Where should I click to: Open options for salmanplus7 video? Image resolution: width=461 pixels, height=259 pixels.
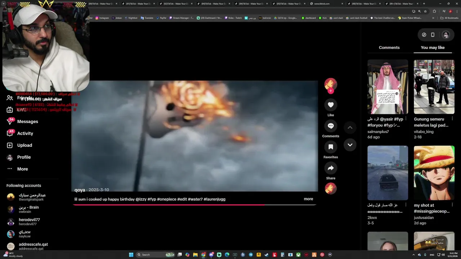pos(406,119)
